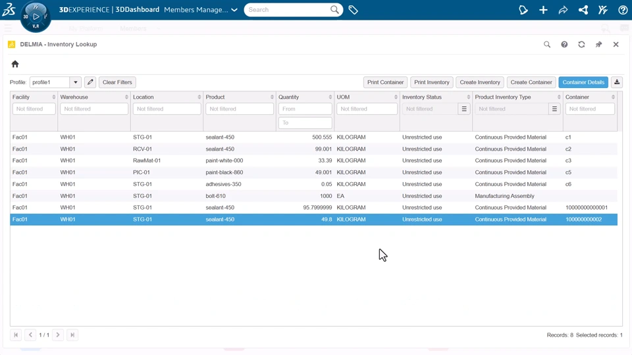The image size is (632, 355).
Task: Click the Container Details button
Action: tap(583, 82)
